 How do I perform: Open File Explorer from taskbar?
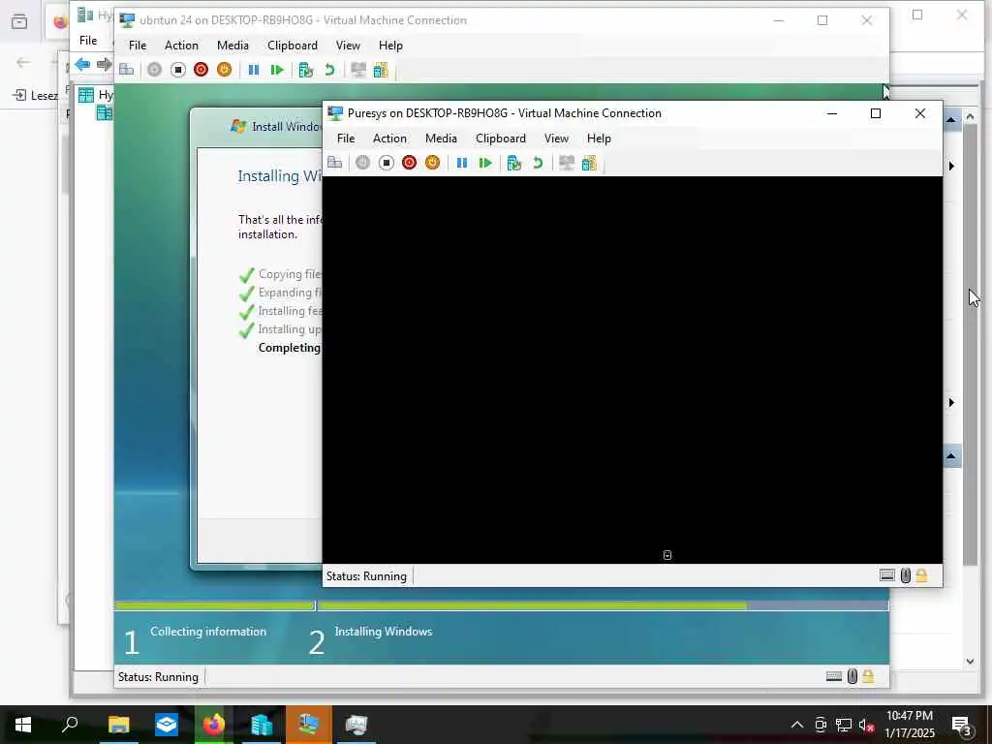118,725
